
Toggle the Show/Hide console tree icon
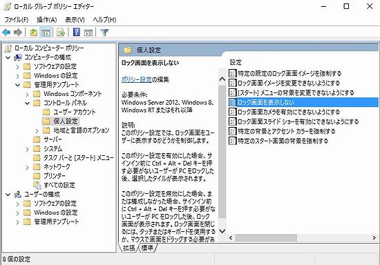coord(46,32)
